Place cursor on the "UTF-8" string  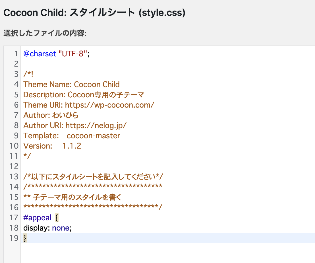click(x=72, y=54)
